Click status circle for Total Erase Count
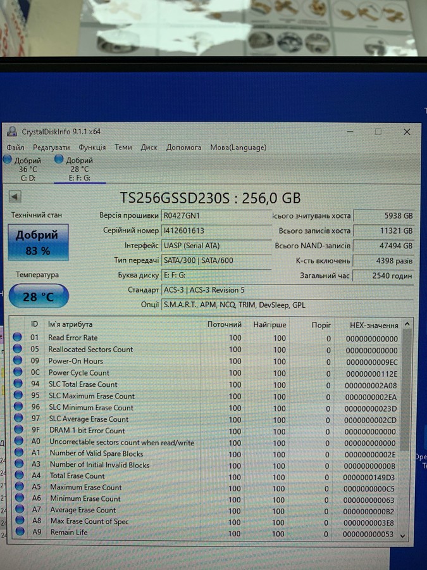The width and height of the screenshot is (427, 570). [19, 475]
